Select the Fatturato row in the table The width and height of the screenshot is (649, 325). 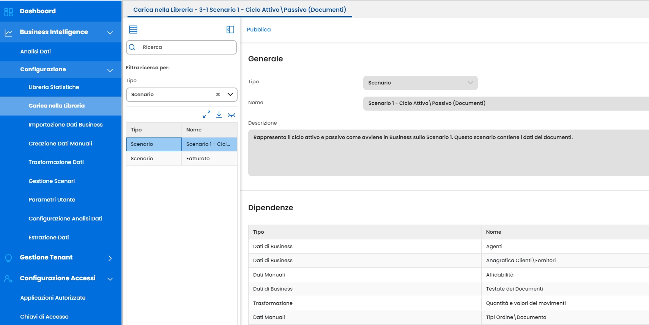click(198, 158)
